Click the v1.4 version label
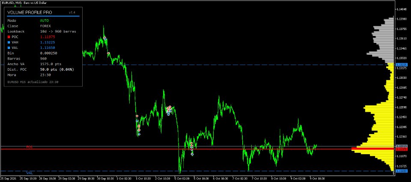 72,12
